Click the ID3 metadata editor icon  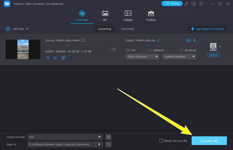pos(188,40)
